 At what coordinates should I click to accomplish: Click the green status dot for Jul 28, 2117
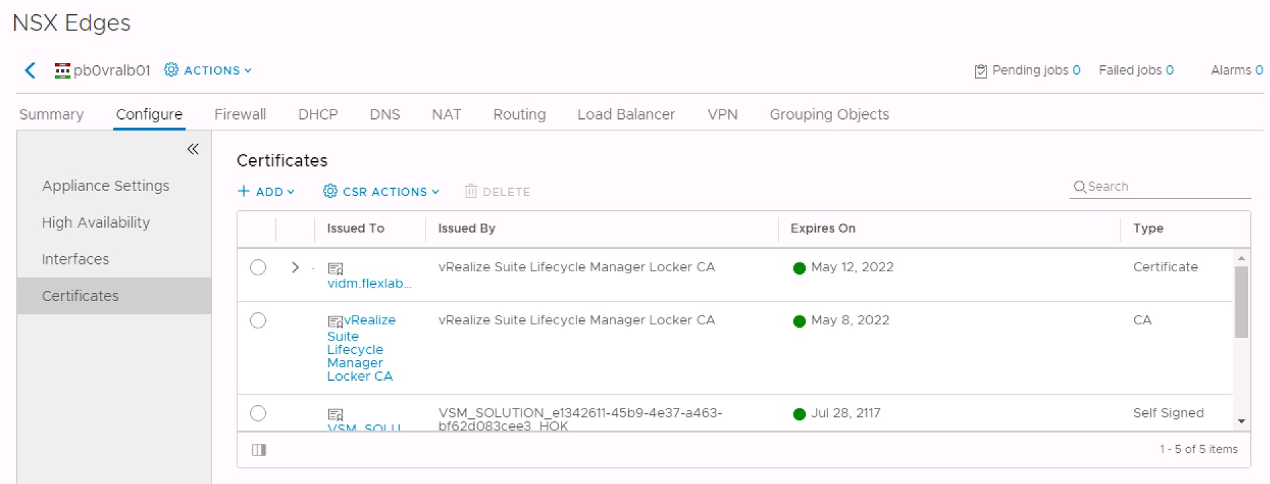click(x=800, y=414)
